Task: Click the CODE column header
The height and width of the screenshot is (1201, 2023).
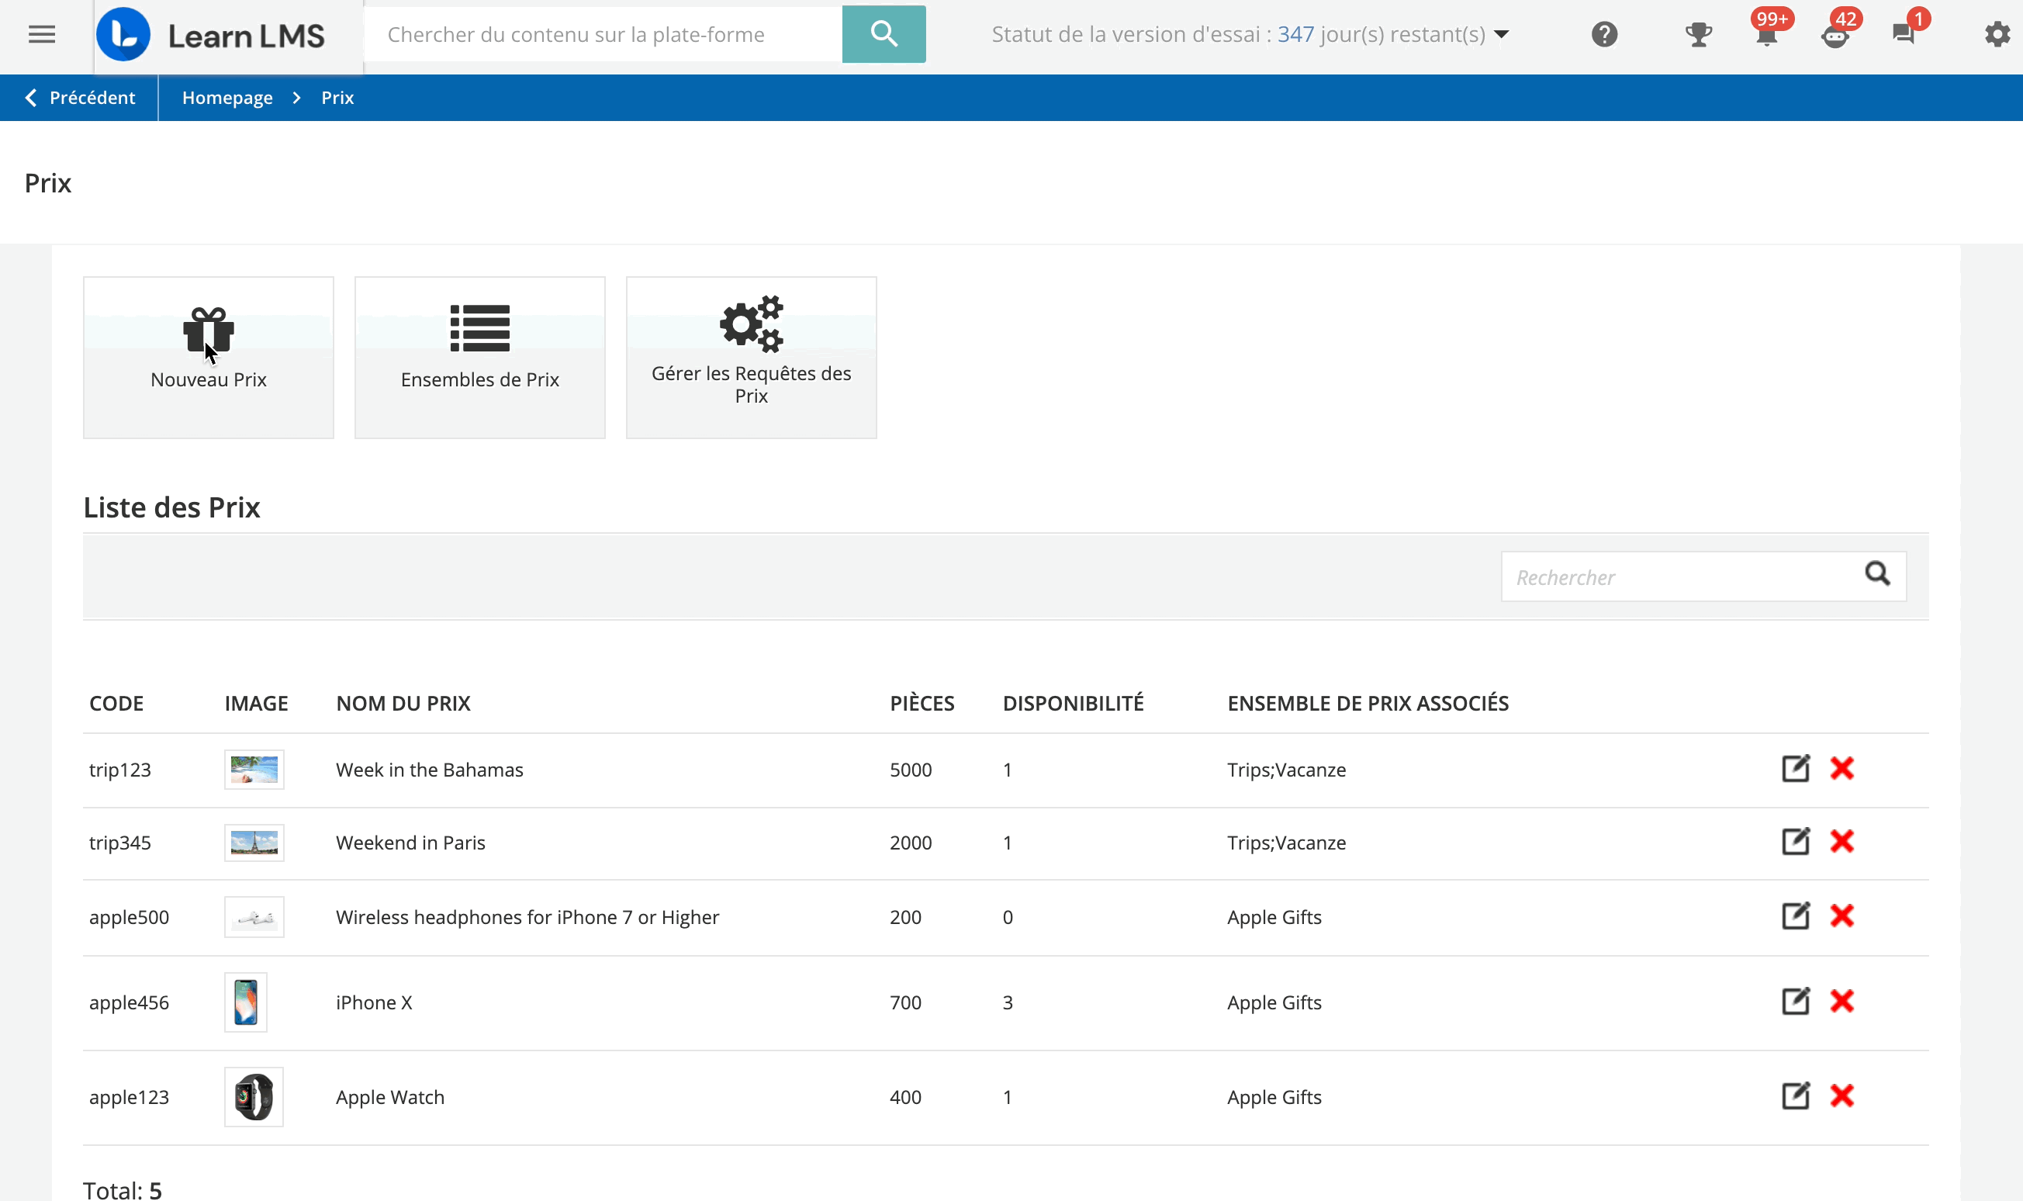Action: coord(116,703)
